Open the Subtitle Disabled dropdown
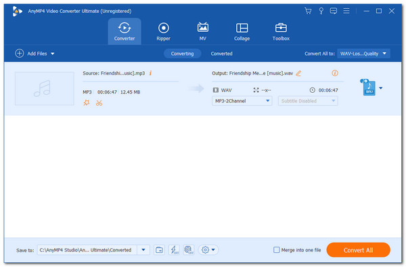Image resolution: width=406 pixels, height=267 pixels. (308, 101)
